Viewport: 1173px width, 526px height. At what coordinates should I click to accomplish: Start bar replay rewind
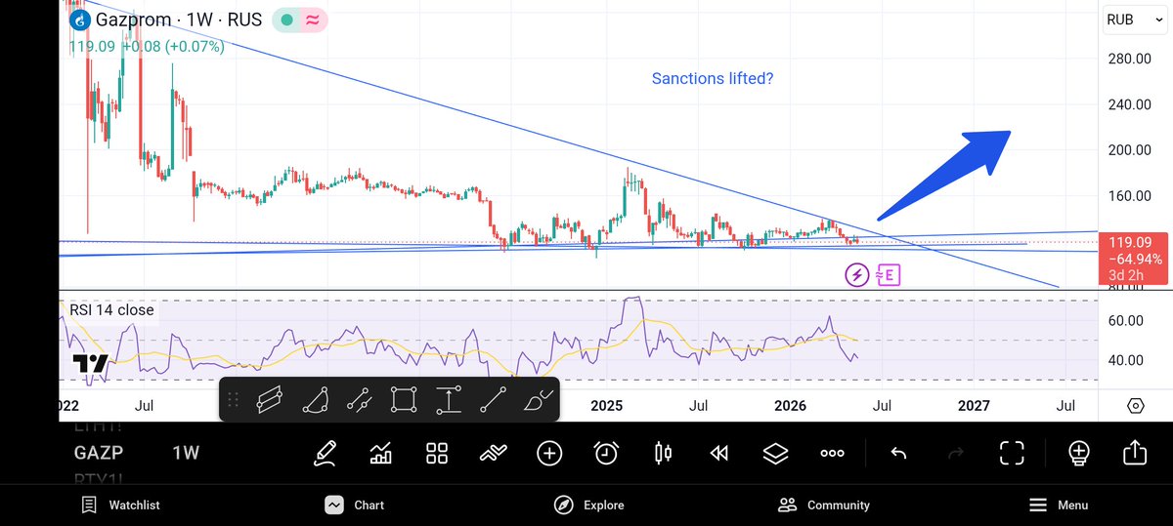click(719, 453)
